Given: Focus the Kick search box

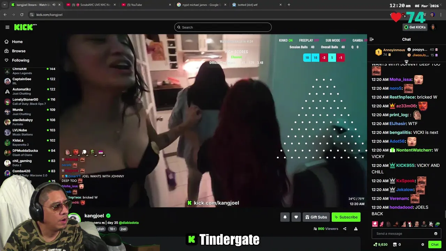Looking at the screenshot, I should coord(223,27).
